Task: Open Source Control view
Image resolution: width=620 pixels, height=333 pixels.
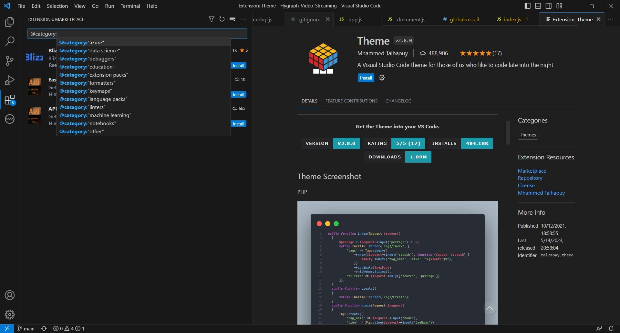Action: pyautogui.click(x=10, y=60)
